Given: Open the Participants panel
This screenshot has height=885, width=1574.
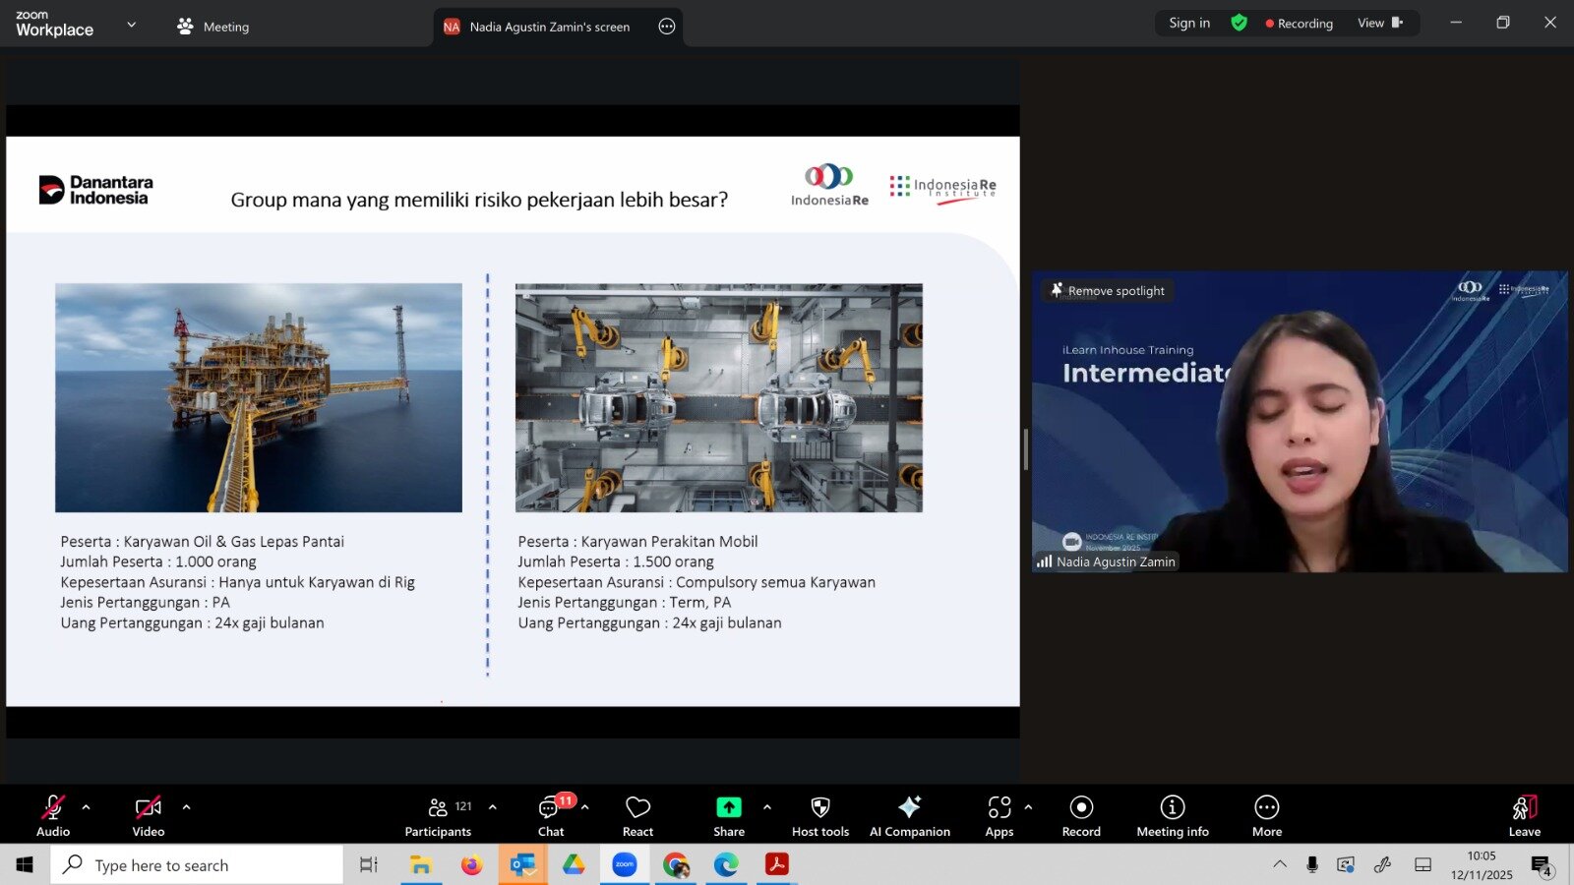Looking at the screenshot, I should pyautogui.click(x=438, y=816).
